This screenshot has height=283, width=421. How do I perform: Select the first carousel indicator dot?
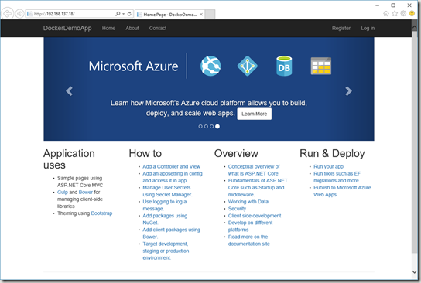coord(200,126)
